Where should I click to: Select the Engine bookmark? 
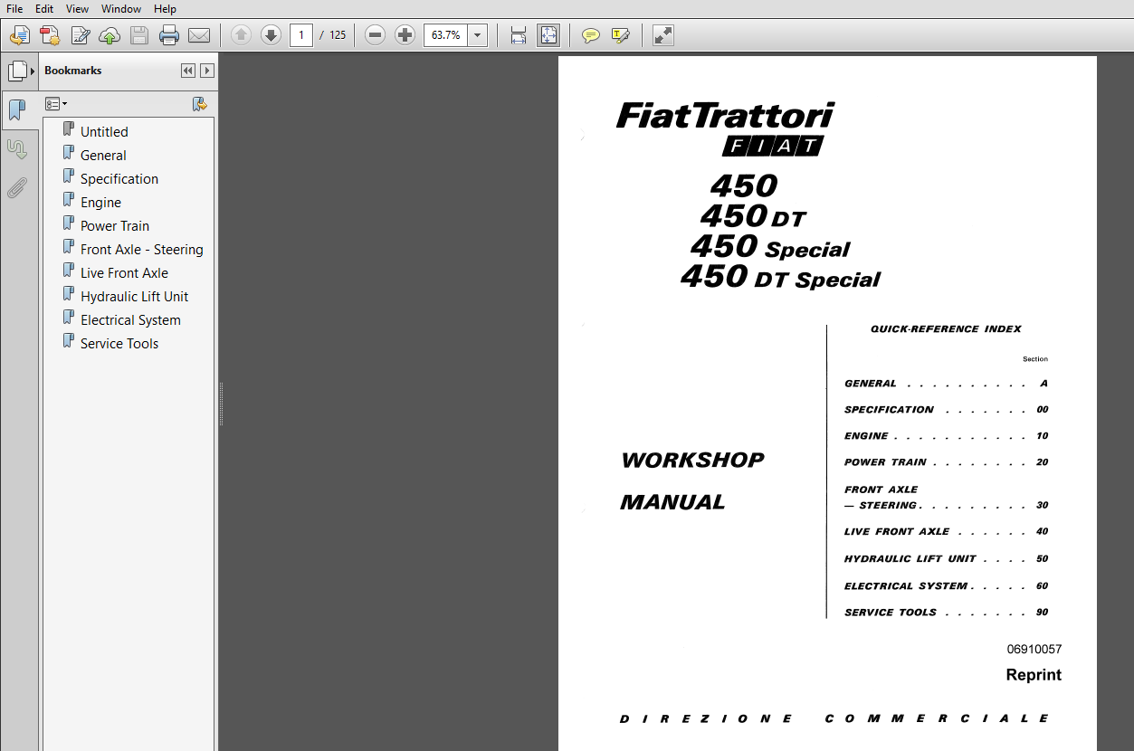point(100,203)
